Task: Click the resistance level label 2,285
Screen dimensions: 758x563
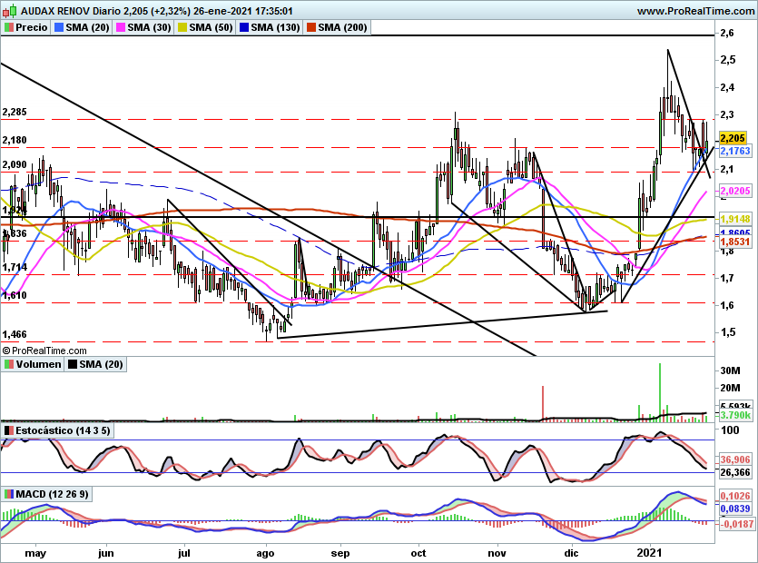Action: pyautogui.click(x=15, y=113)
